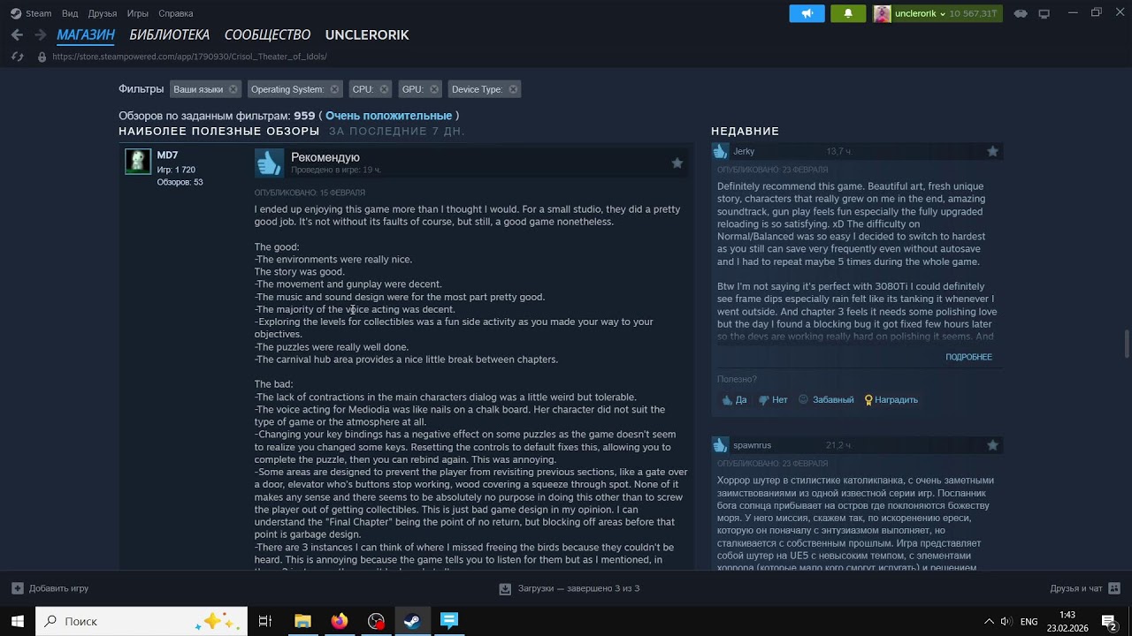Open Windows notification center

point(1108,621)
